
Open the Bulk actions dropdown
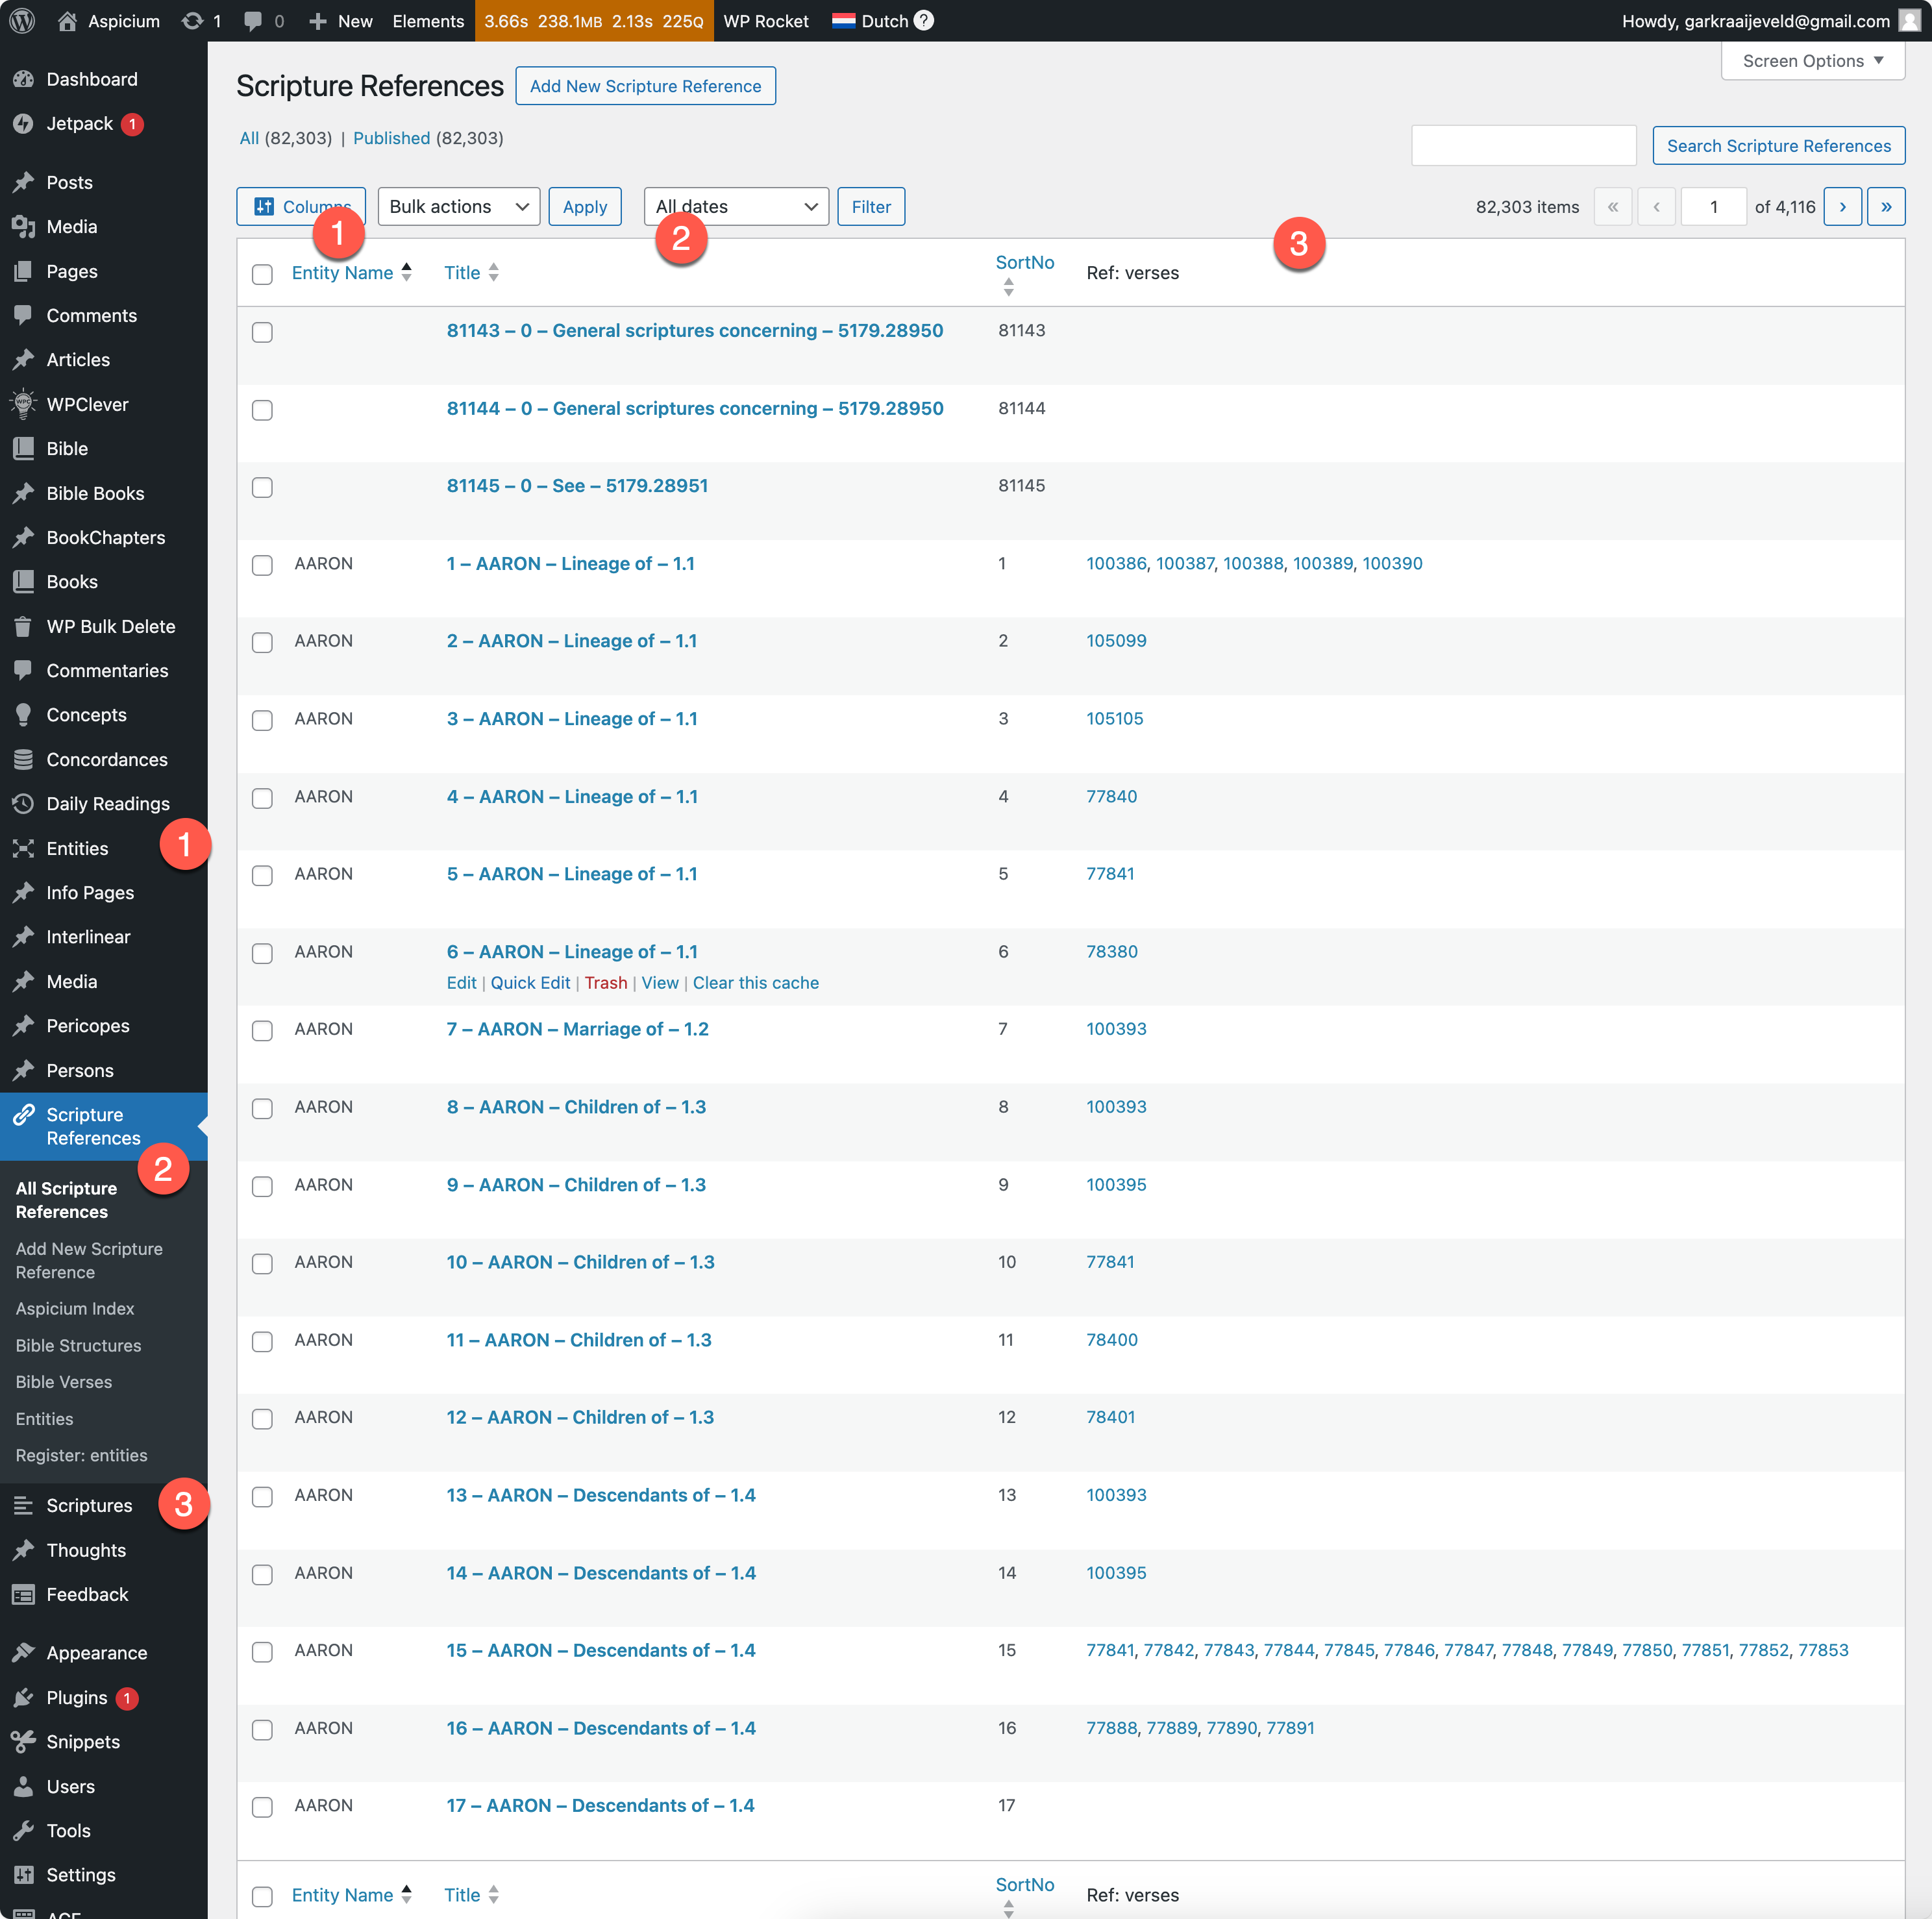[x=459, y=206]
